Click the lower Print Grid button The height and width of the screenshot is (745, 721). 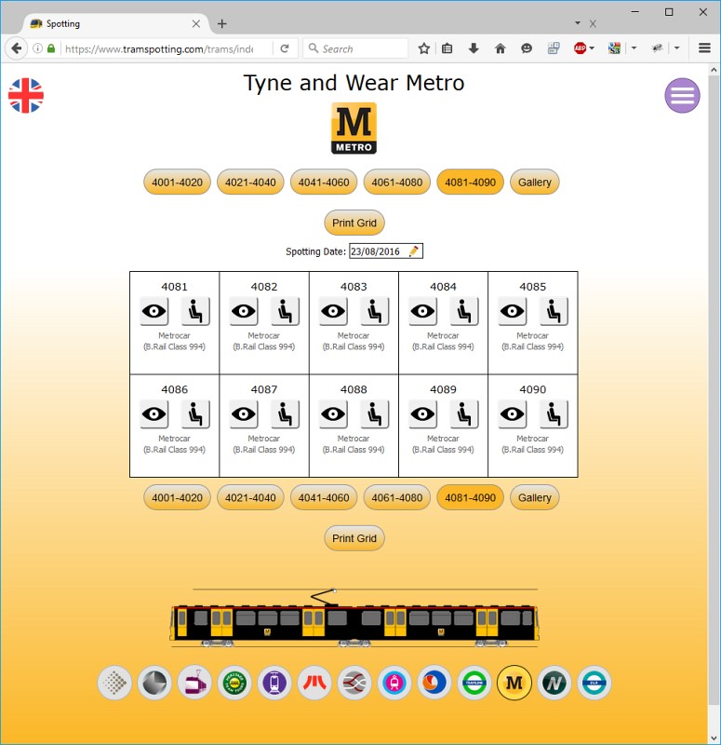pos(354,538)
